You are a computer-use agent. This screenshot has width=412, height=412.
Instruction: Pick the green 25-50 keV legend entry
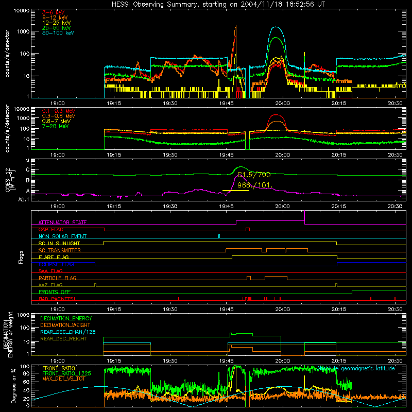[57, 28]
